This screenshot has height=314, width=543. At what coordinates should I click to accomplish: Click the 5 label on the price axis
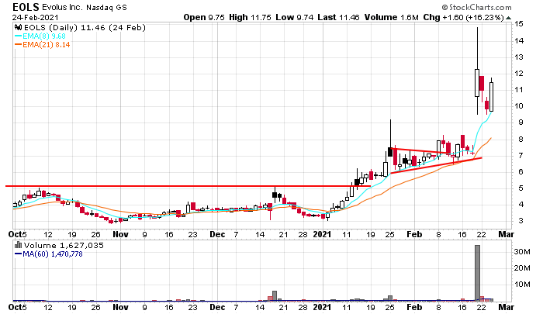click(521, 188)
